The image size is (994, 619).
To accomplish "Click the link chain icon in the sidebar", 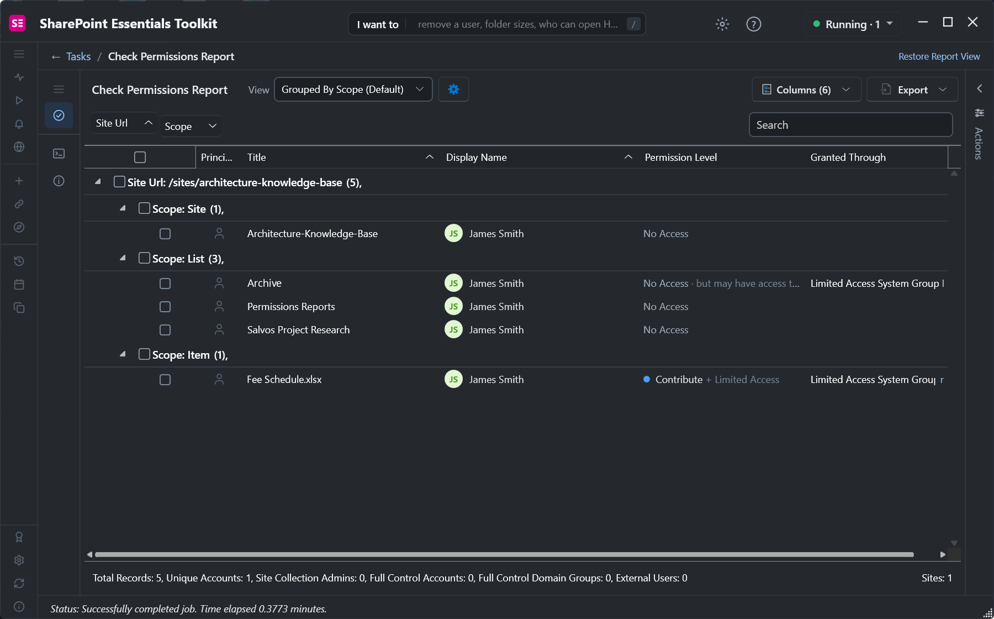I will [x=19, y=204].
